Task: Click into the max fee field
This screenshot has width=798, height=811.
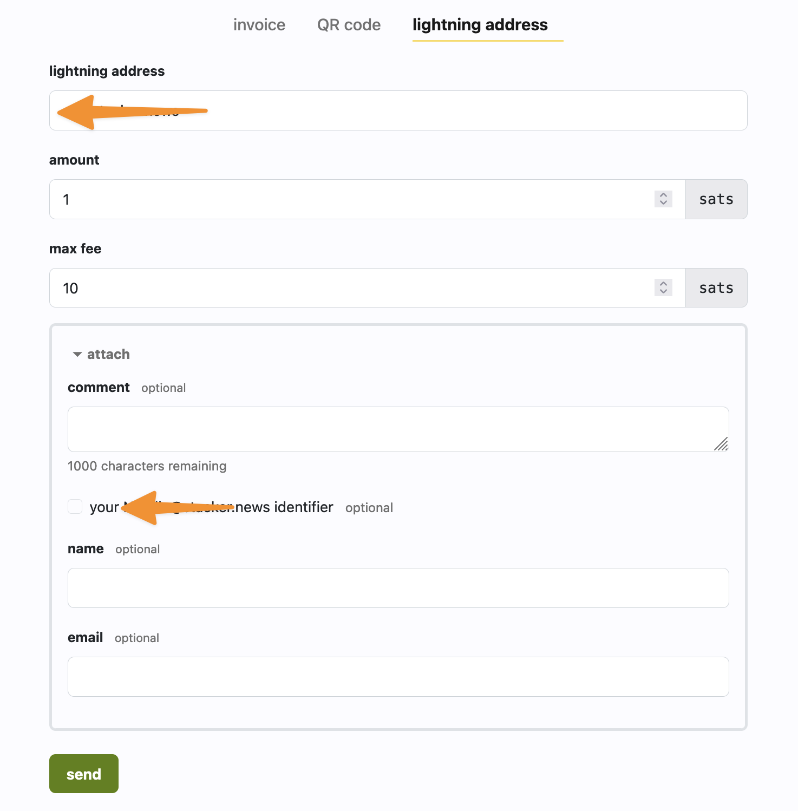Action: [352, 288]
